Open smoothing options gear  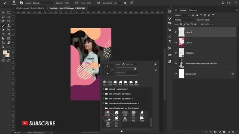(x=125, y=3)
